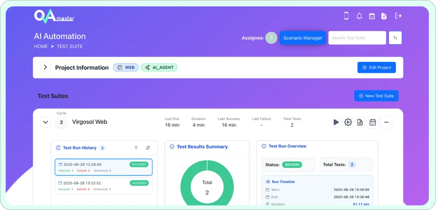Open the document icon in top header
The height and width of the screenshot is (210, 436).
coord(384,16)
